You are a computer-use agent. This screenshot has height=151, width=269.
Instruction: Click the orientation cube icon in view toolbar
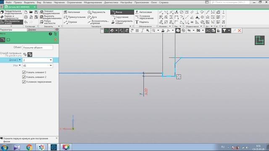coord(178,31)
